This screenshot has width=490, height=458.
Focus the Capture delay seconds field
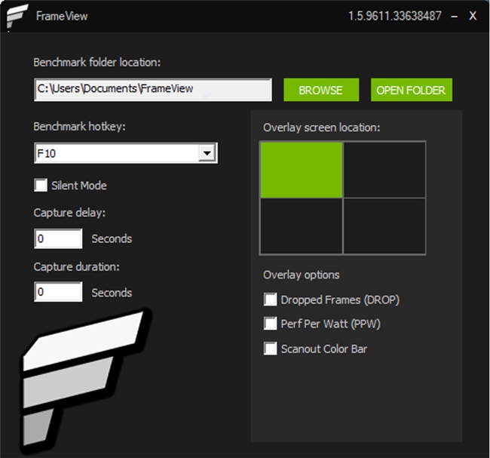58,238
